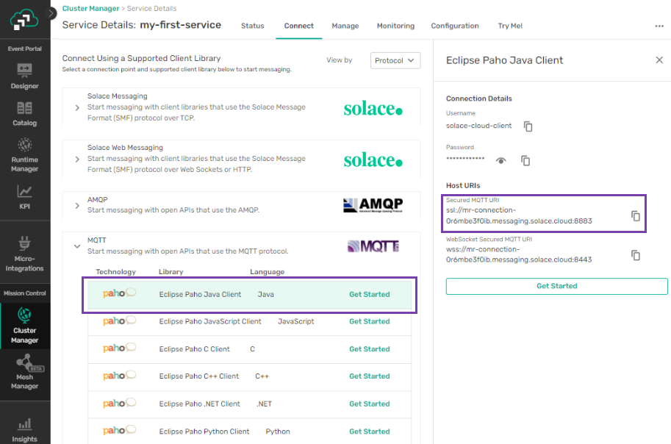Image resolution: width=671 pixels, height=444 pixels.
Task: Open Mesh Manager in the sidebar
Action: click(x=24, y=370)
